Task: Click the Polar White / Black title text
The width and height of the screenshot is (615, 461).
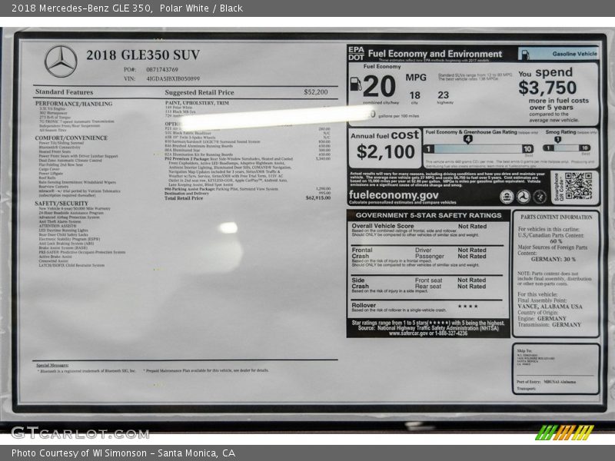Action: click(201, 8)
